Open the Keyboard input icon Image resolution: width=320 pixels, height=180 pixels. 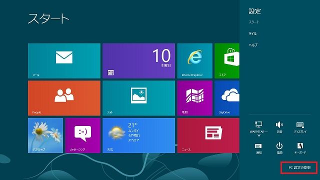pyautogui.click(x=300, y=148)
